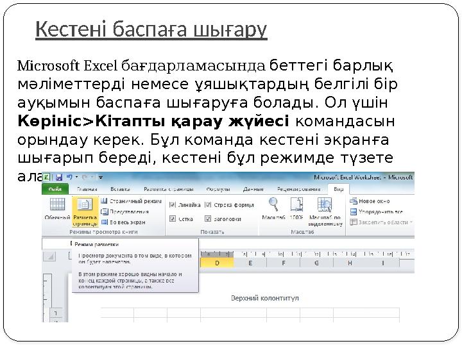Toggle the Заголовки checkbox

point(208,218)
